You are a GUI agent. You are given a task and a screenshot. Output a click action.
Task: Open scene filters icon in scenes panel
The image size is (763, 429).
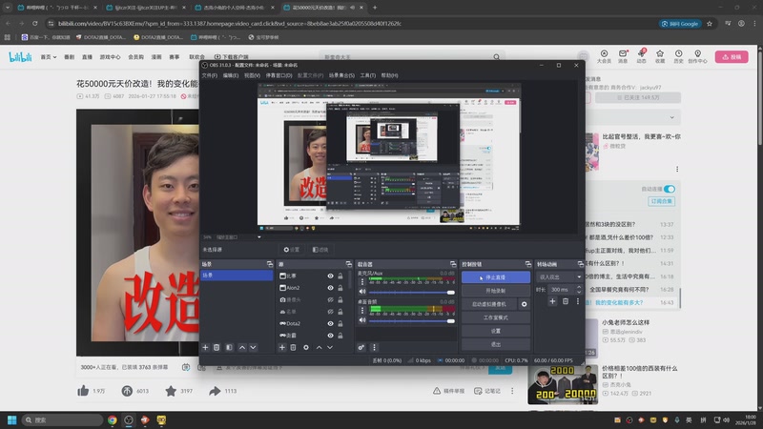pos(229,347)
